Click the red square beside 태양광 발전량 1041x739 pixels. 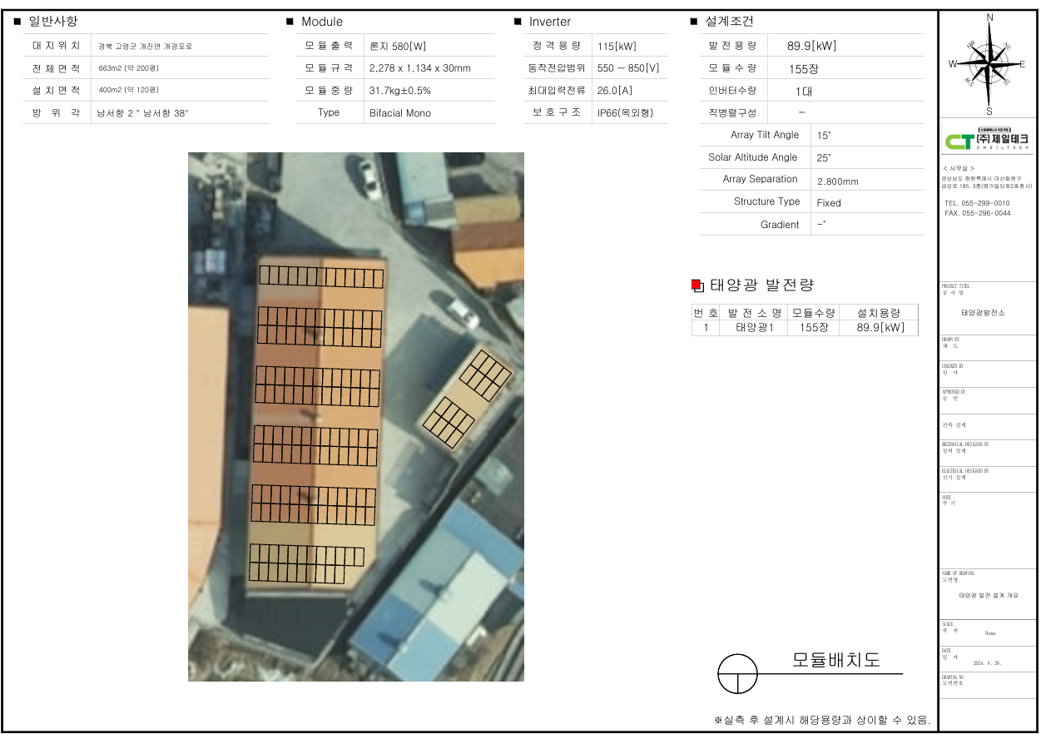click(697, 285)
